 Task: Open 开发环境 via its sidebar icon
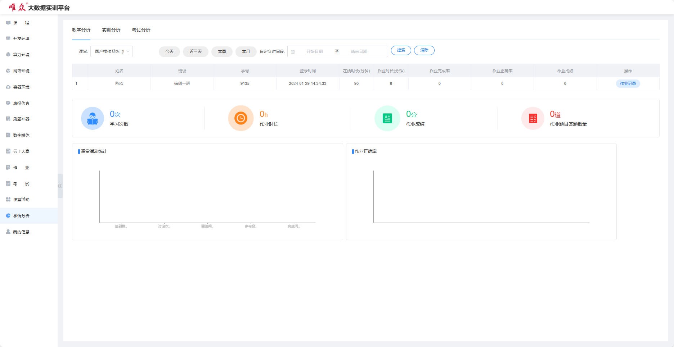coord(8,38)
